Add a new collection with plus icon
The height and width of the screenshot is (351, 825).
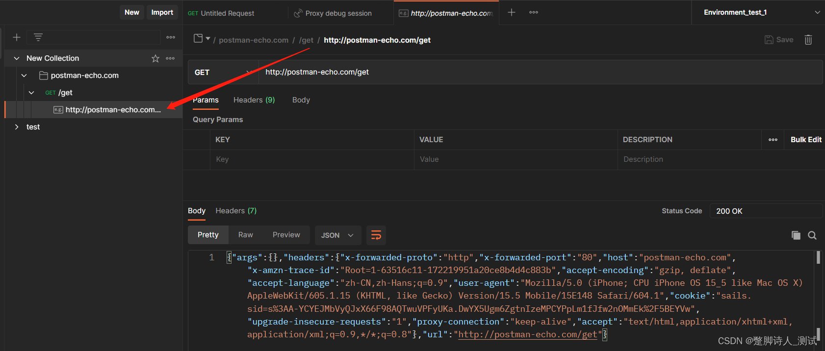pos(17,37)
